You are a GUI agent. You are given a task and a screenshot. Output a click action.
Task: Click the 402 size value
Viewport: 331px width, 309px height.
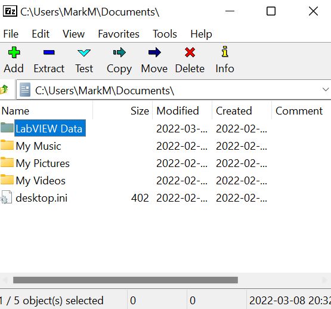tap(140, 198)
